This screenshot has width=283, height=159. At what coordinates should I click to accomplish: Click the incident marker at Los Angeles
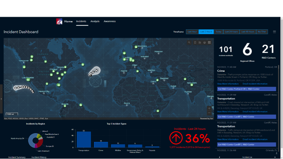coord(28,80)
